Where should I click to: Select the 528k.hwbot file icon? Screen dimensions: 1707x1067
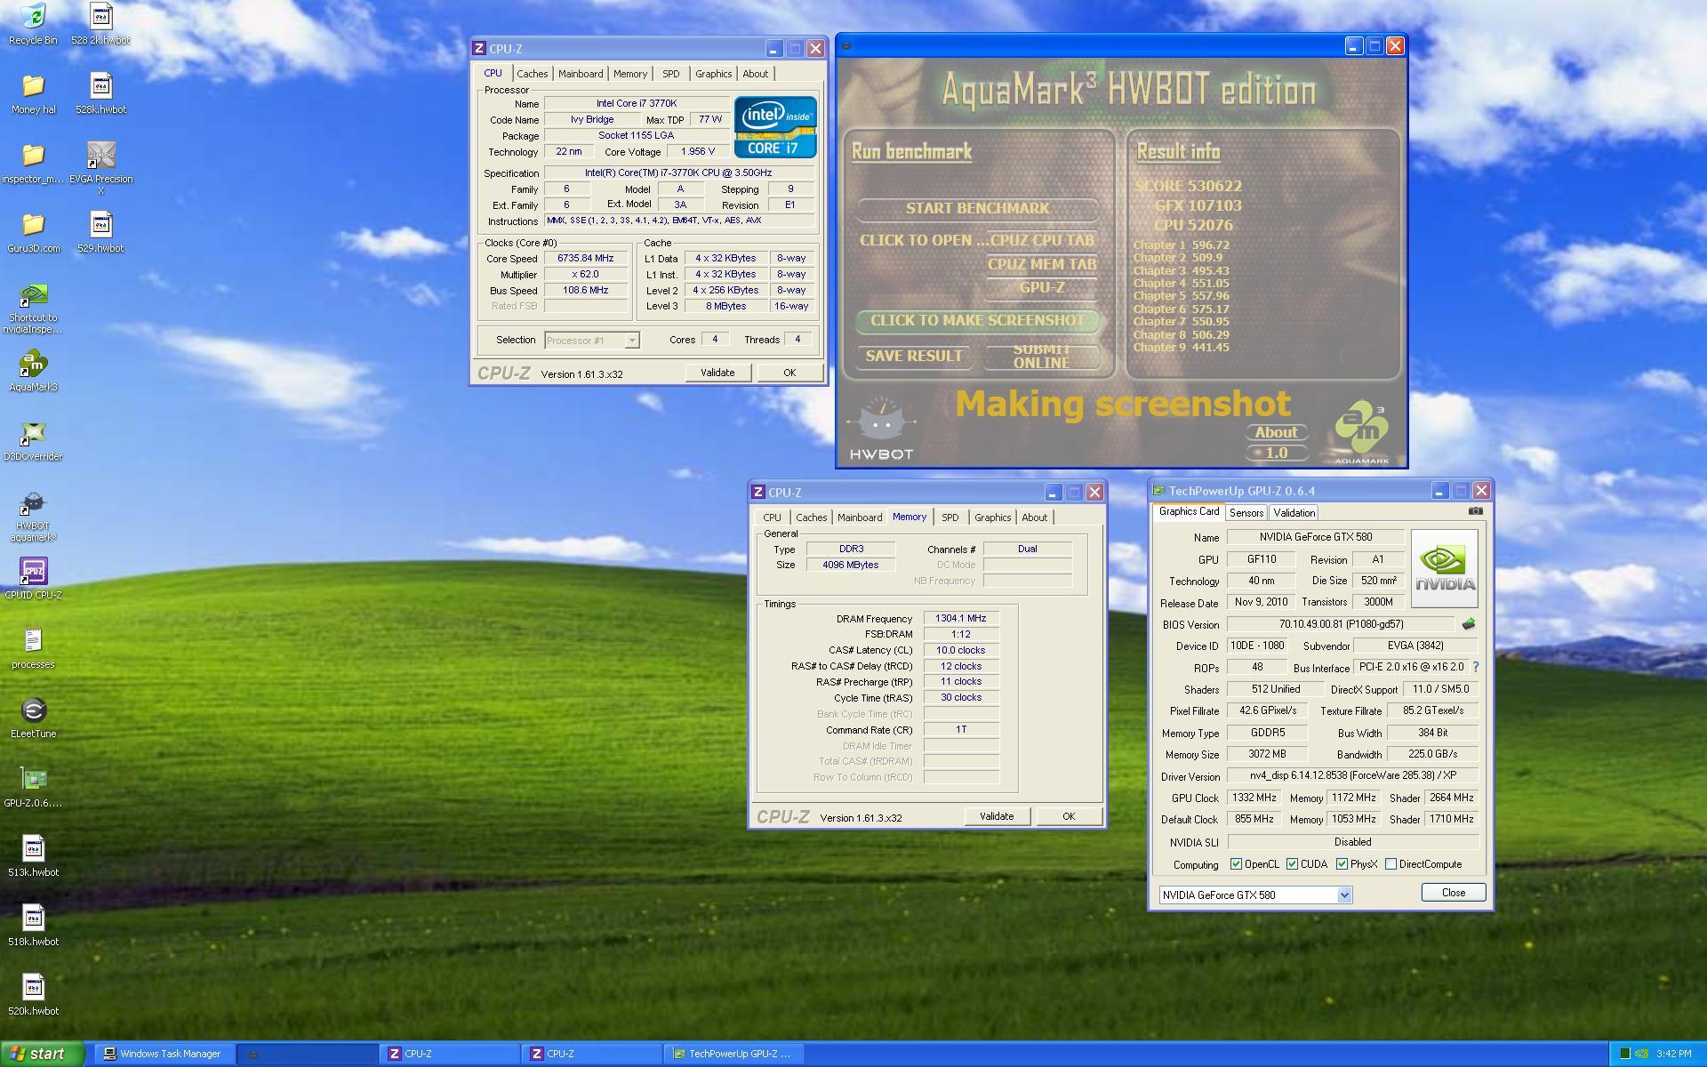(100, 93)
